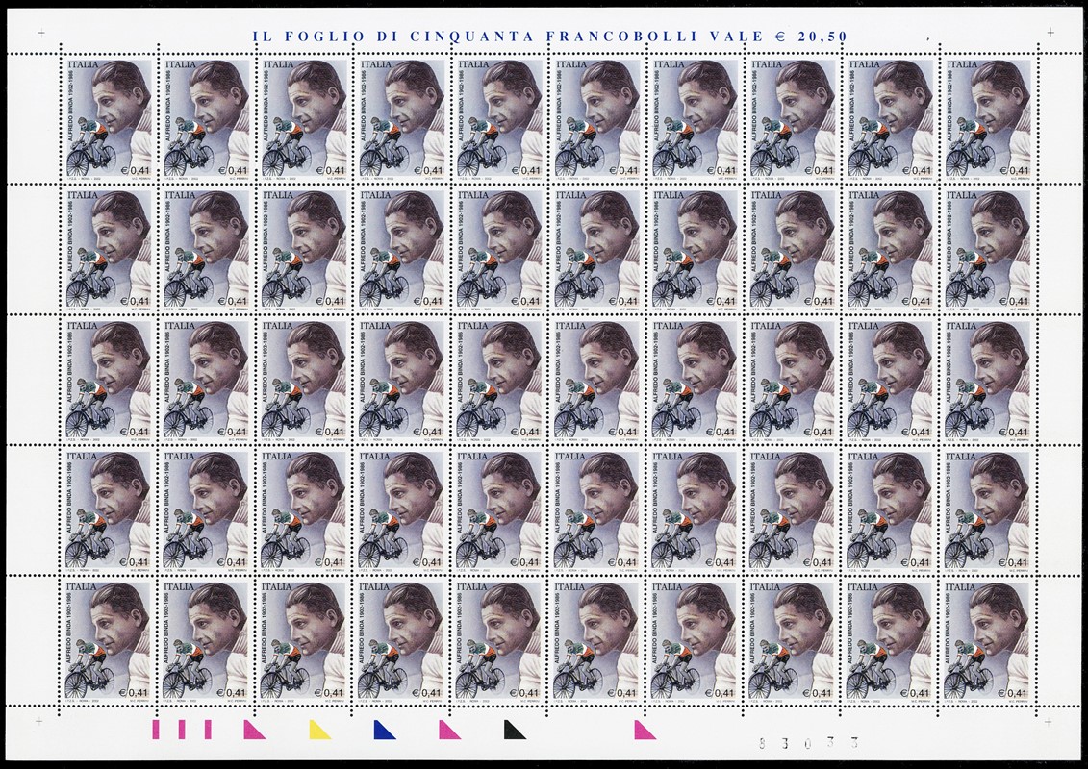The image size is (1088, 769).
Task: Click the cyclist on the bottom-left stamp
Action: (x=89, y=669)
